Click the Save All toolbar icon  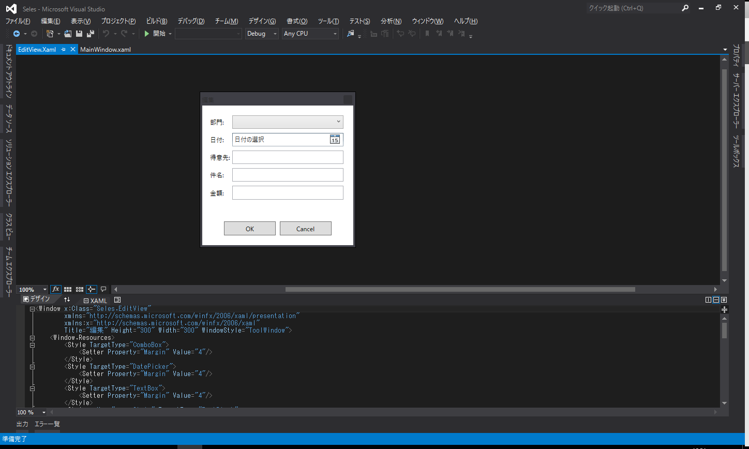91,34
